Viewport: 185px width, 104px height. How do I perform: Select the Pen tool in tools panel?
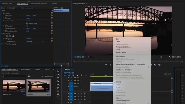point(58,88)
